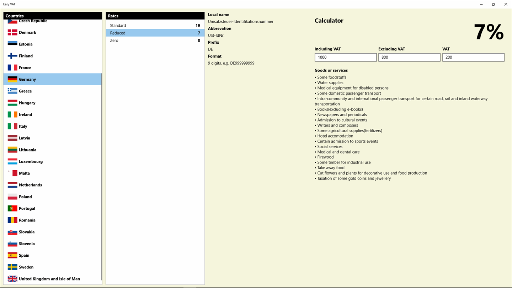Click the Slovenia flag icon

pyautogui.click(x=12, y=244)
